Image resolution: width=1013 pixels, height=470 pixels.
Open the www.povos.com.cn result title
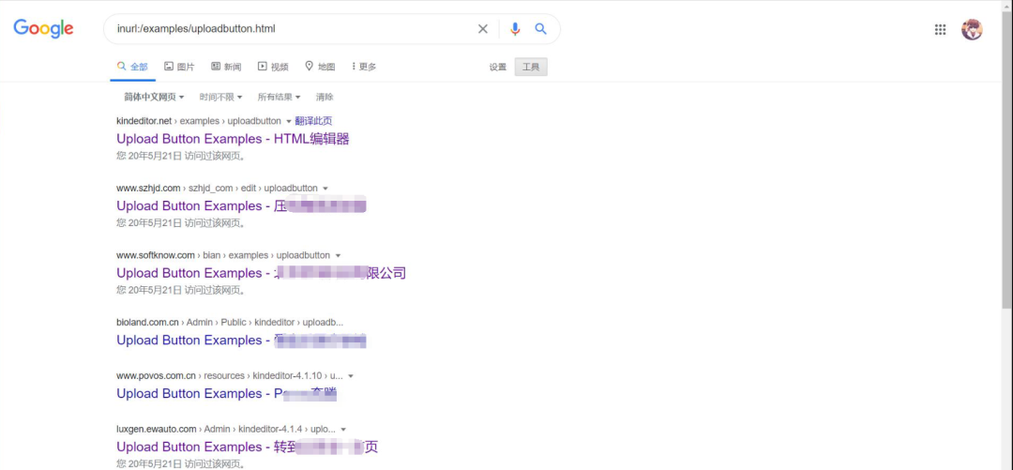227,394
